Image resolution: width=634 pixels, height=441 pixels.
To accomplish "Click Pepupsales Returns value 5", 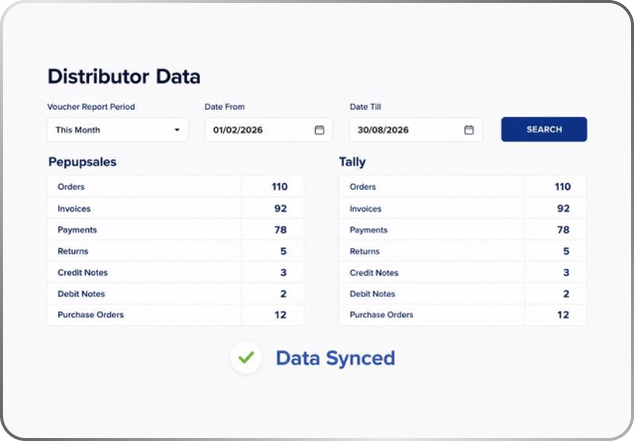I will tap(283, 251).
